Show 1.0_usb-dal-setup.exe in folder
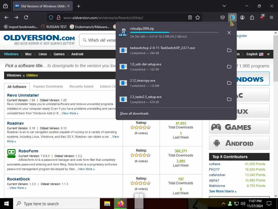The width and height of the screenshot is (278, 209). [229, 67]
